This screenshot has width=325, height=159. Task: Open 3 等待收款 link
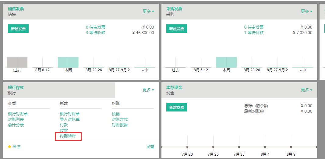coord(95,33)
